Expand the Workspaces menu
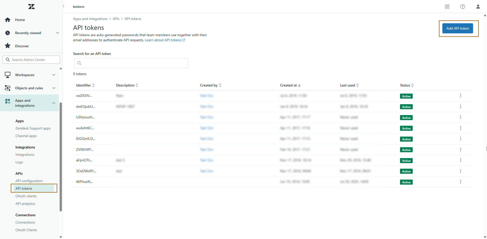487x239 pixels. point(54,75)
